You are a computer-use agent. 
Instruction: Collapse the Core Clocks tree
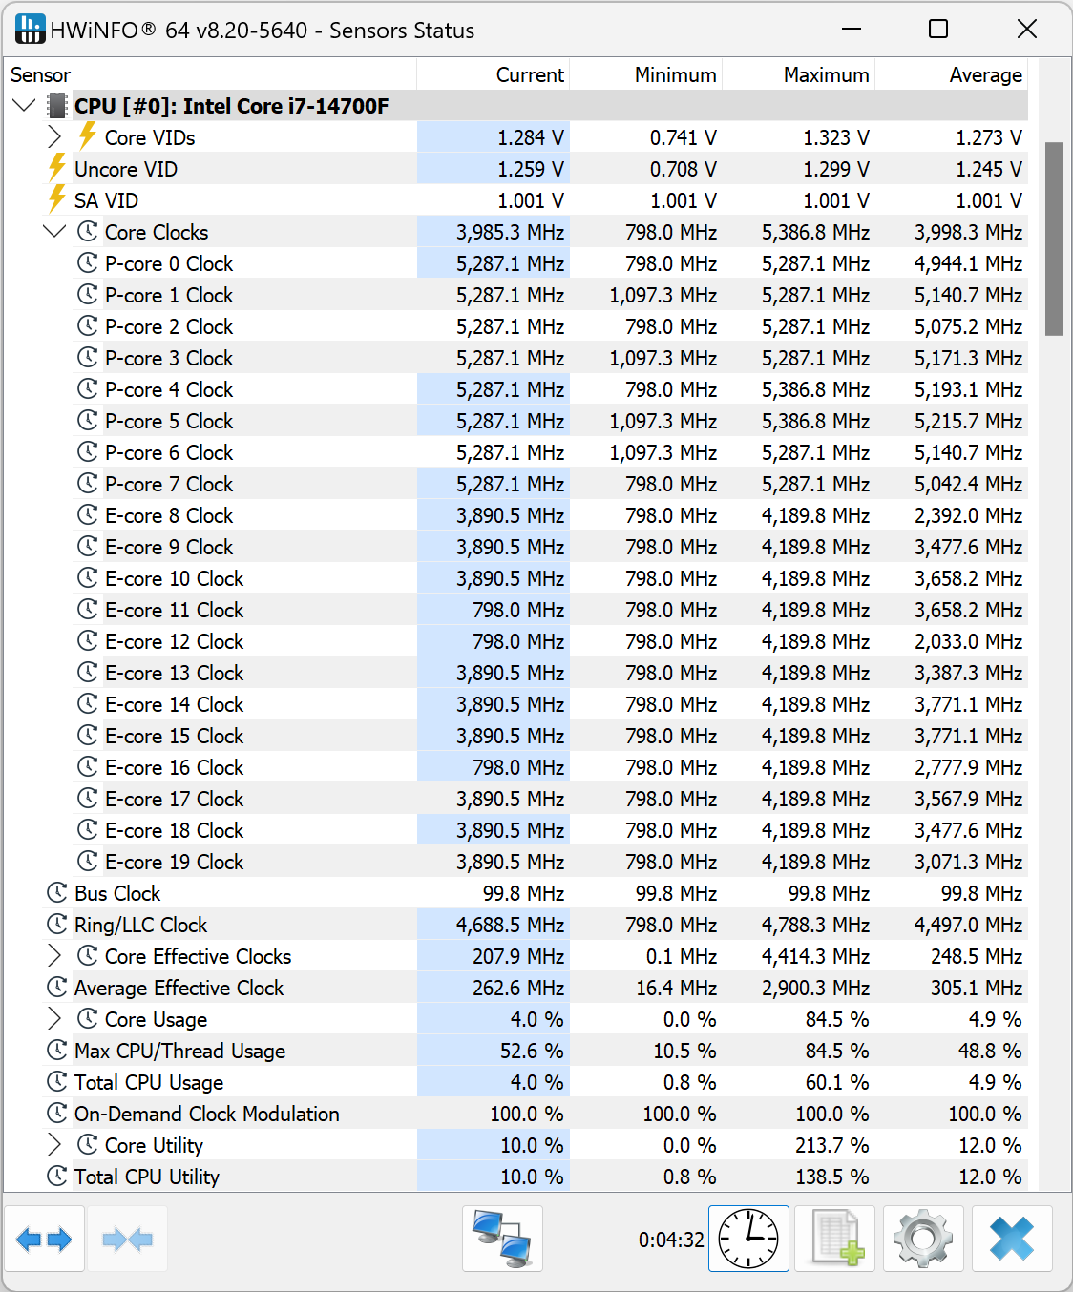click(x=54, y=232)
